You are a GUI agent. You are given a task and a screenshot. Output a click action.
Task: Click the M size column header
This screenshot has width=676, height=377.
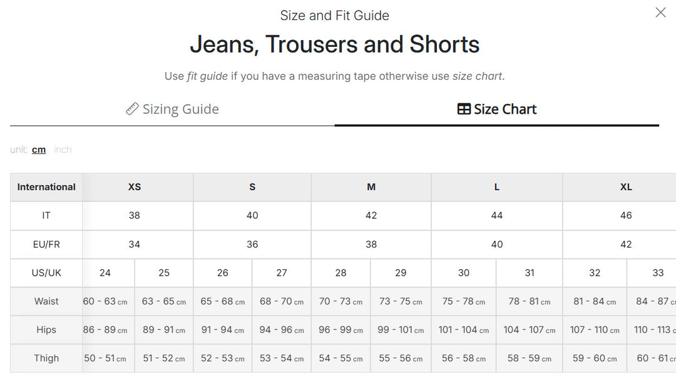click(371, 187)
